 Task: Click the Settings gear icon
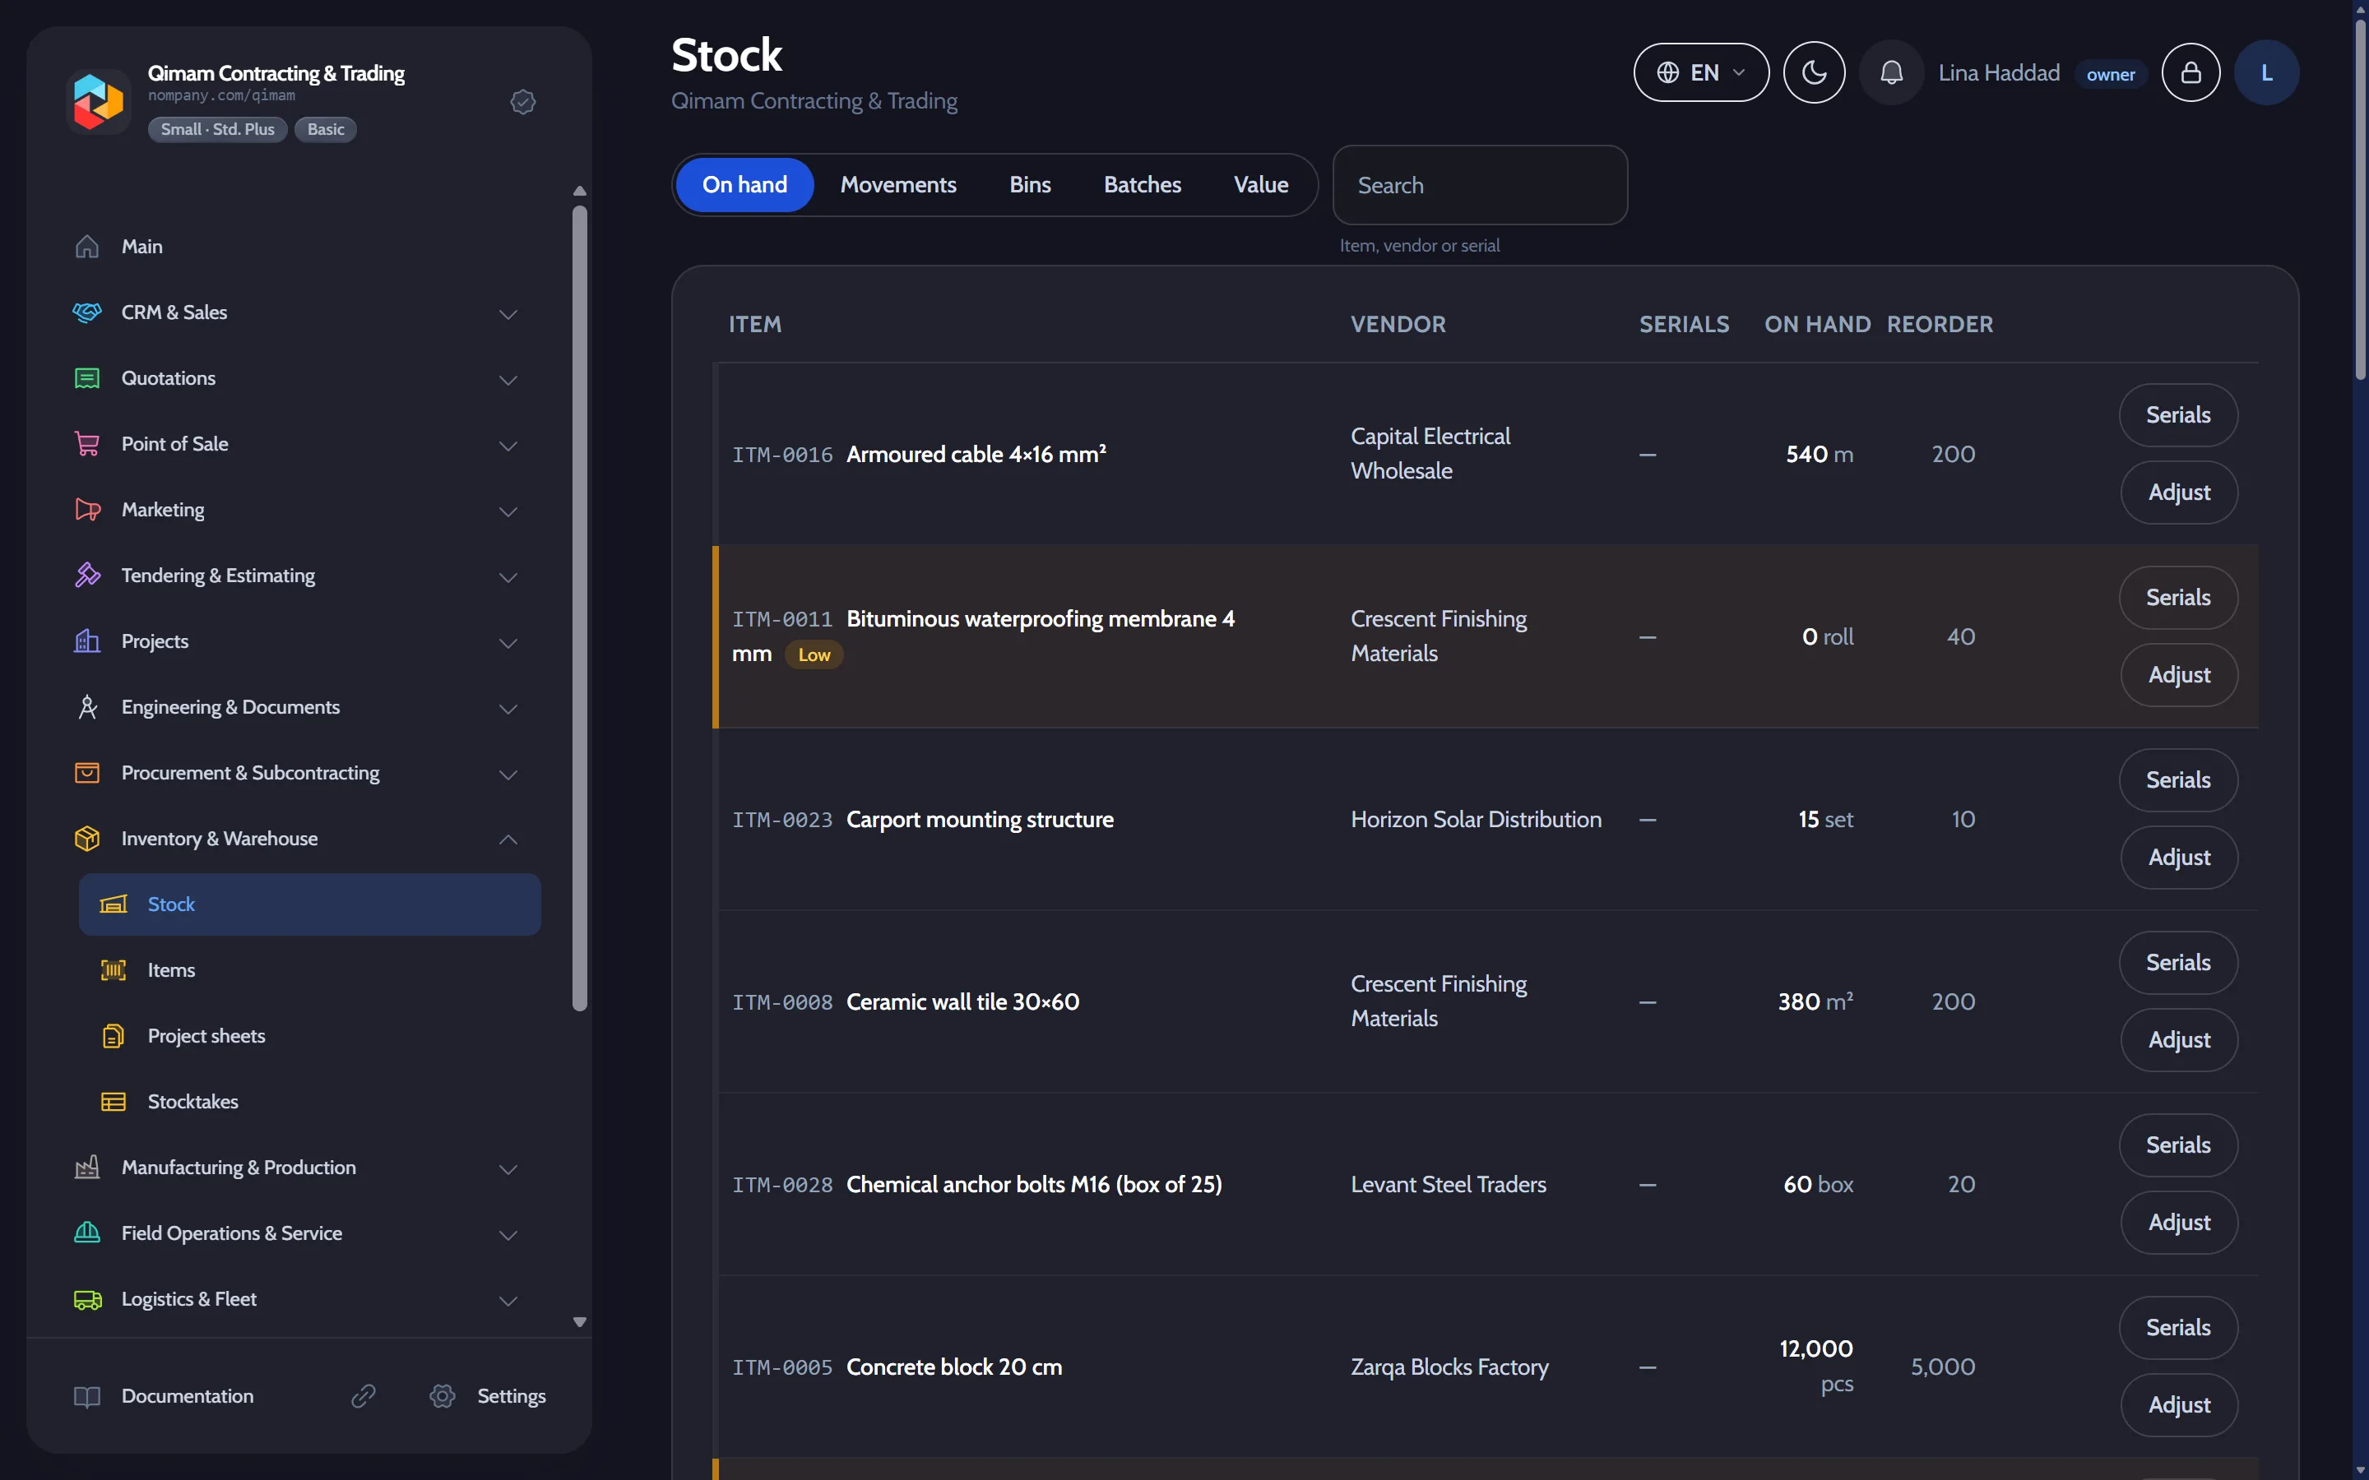pyautogui.click(x=443, y=1396)
